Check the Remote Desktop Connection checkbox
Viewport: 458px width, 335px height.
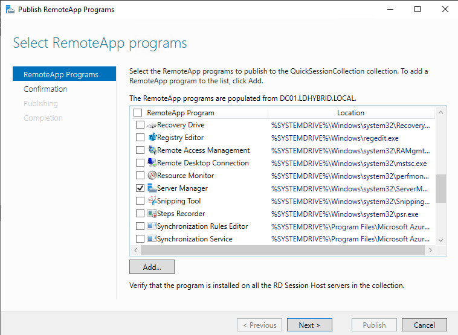pos(140,163)
